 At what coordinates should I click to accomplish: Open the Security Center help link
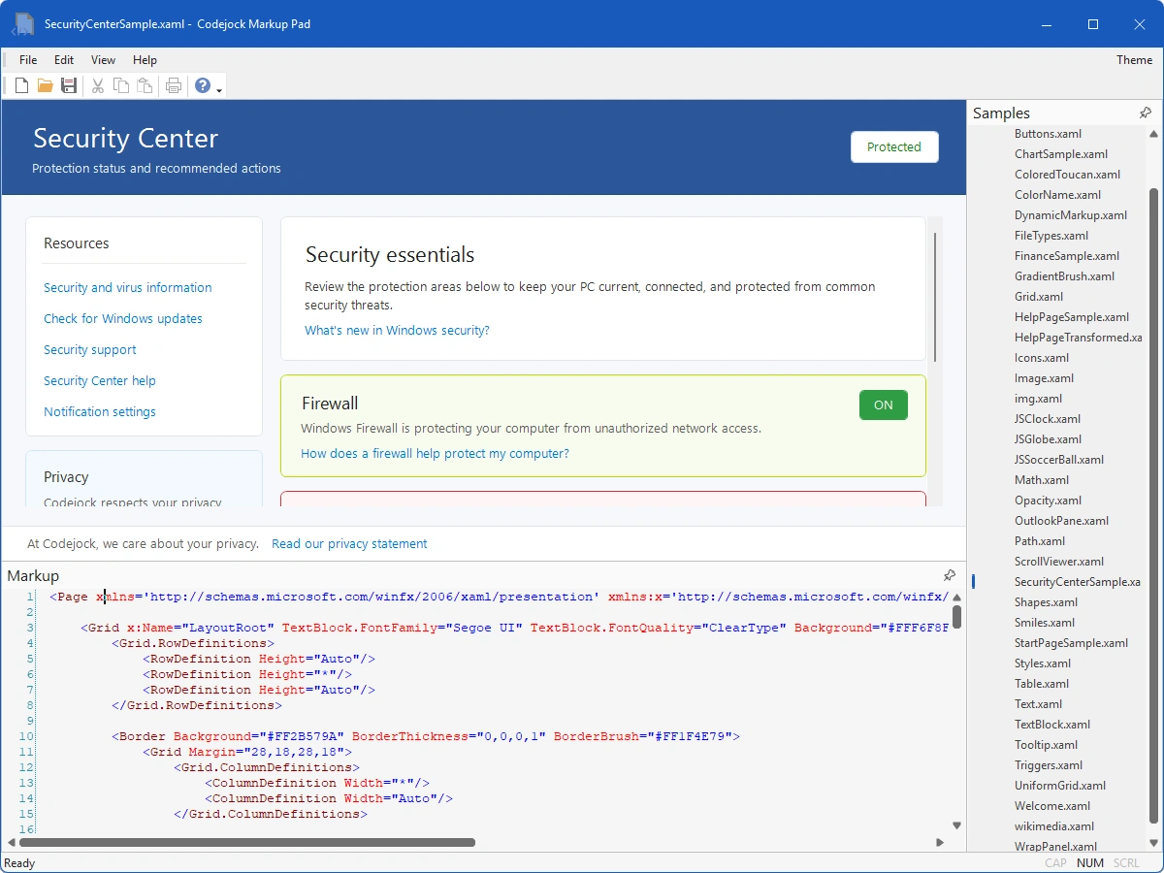[x=100, y=381]
